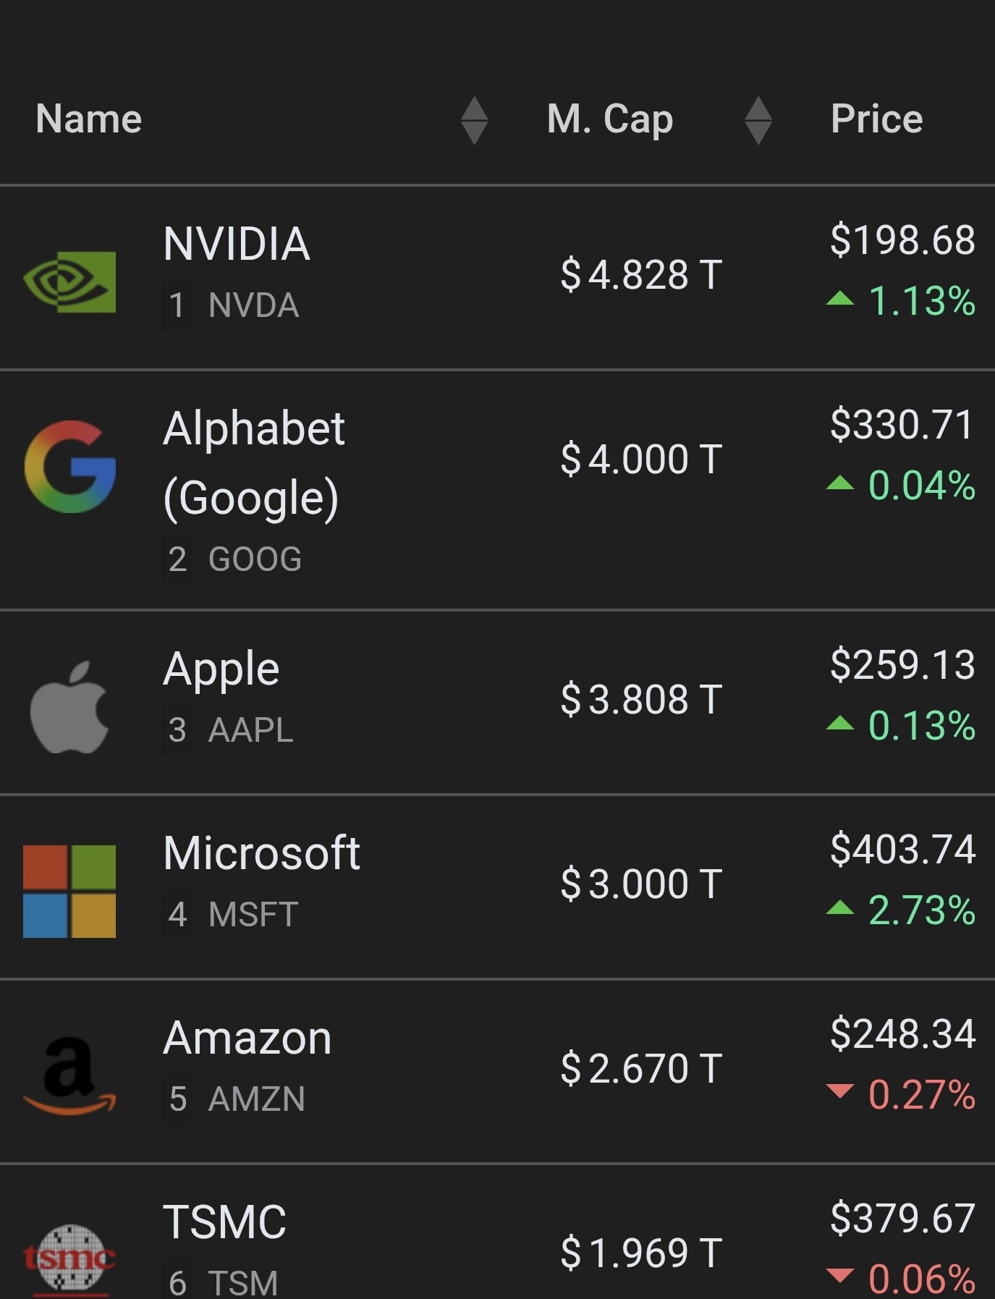Click the TSMC wafer logo
The height and width of the screenshot is (1299, 995).
pyautogui.click(x=69, y=1259)
